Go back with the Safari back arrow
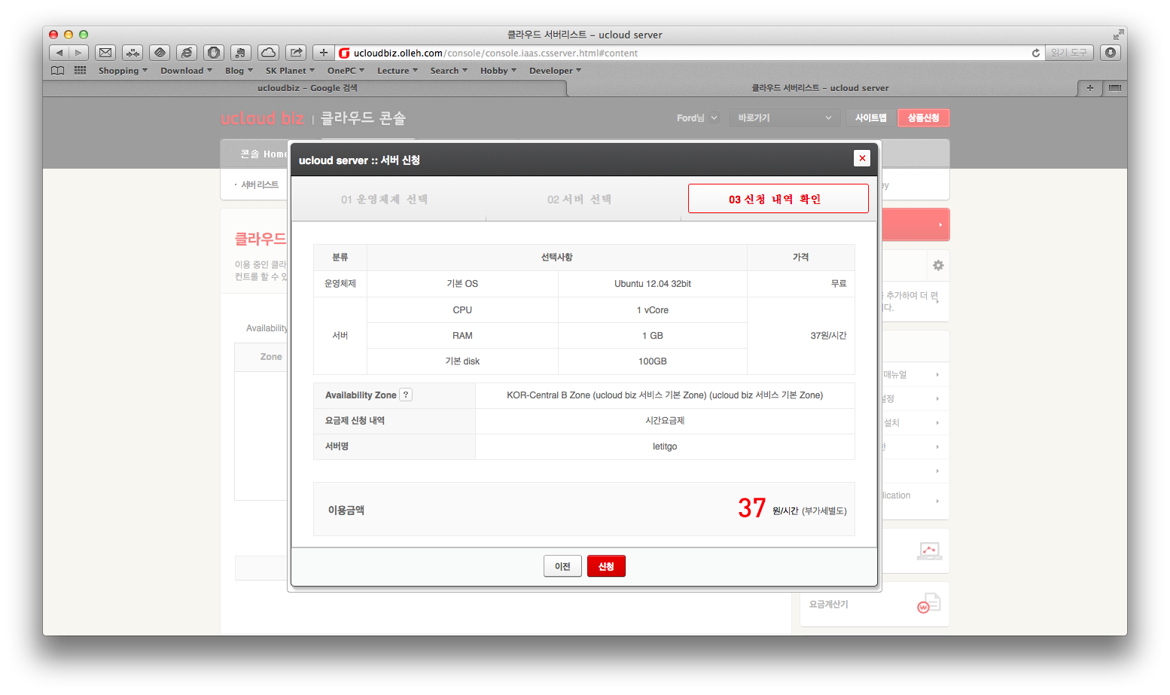The height and width of the screenshot is (695, 1170). tap(59, 53)
